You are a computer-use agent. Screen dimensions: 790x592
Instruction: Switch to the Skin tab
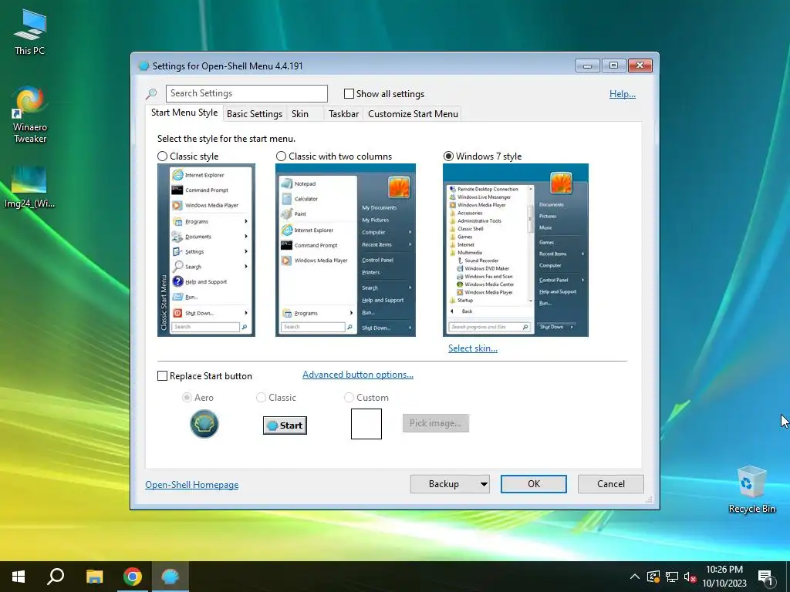[300, 114]
